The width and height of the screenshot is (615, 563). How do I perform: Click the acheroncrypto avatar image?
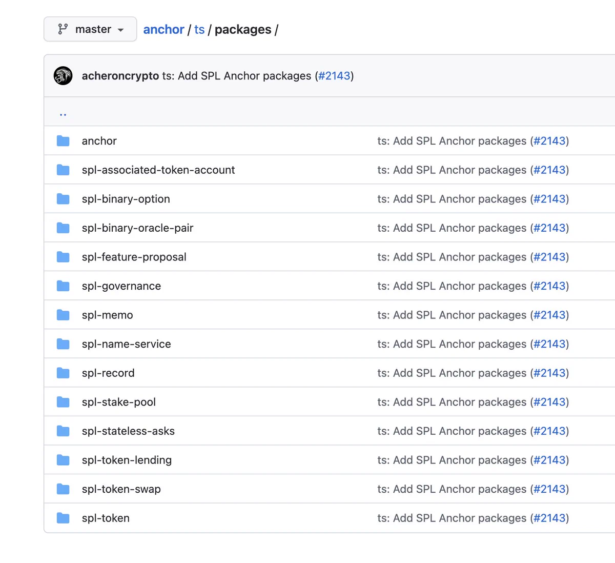[63, 76]
